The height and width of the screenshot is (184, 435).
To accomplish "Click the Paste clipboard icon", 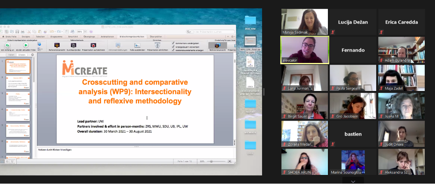I will pyautogui.click(x=40, y=32).
